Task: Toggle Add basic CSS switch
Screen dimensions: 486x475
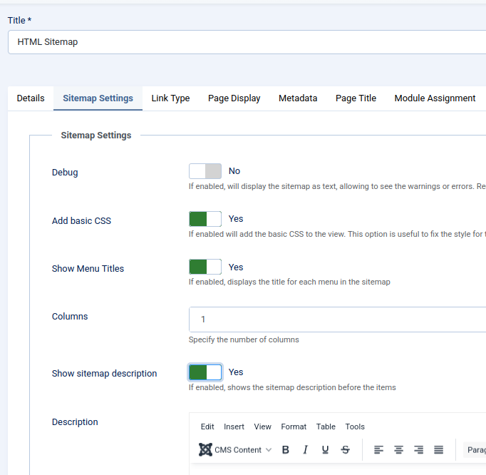Action: [x=205, y=219]
